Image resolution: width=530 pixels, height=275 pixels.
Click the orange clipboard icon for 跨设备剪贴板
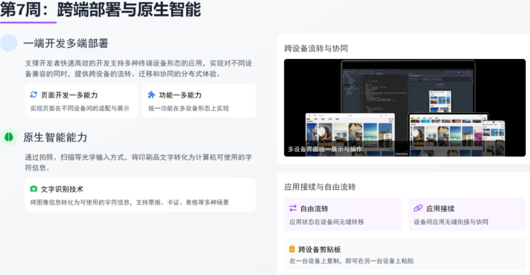292,249
